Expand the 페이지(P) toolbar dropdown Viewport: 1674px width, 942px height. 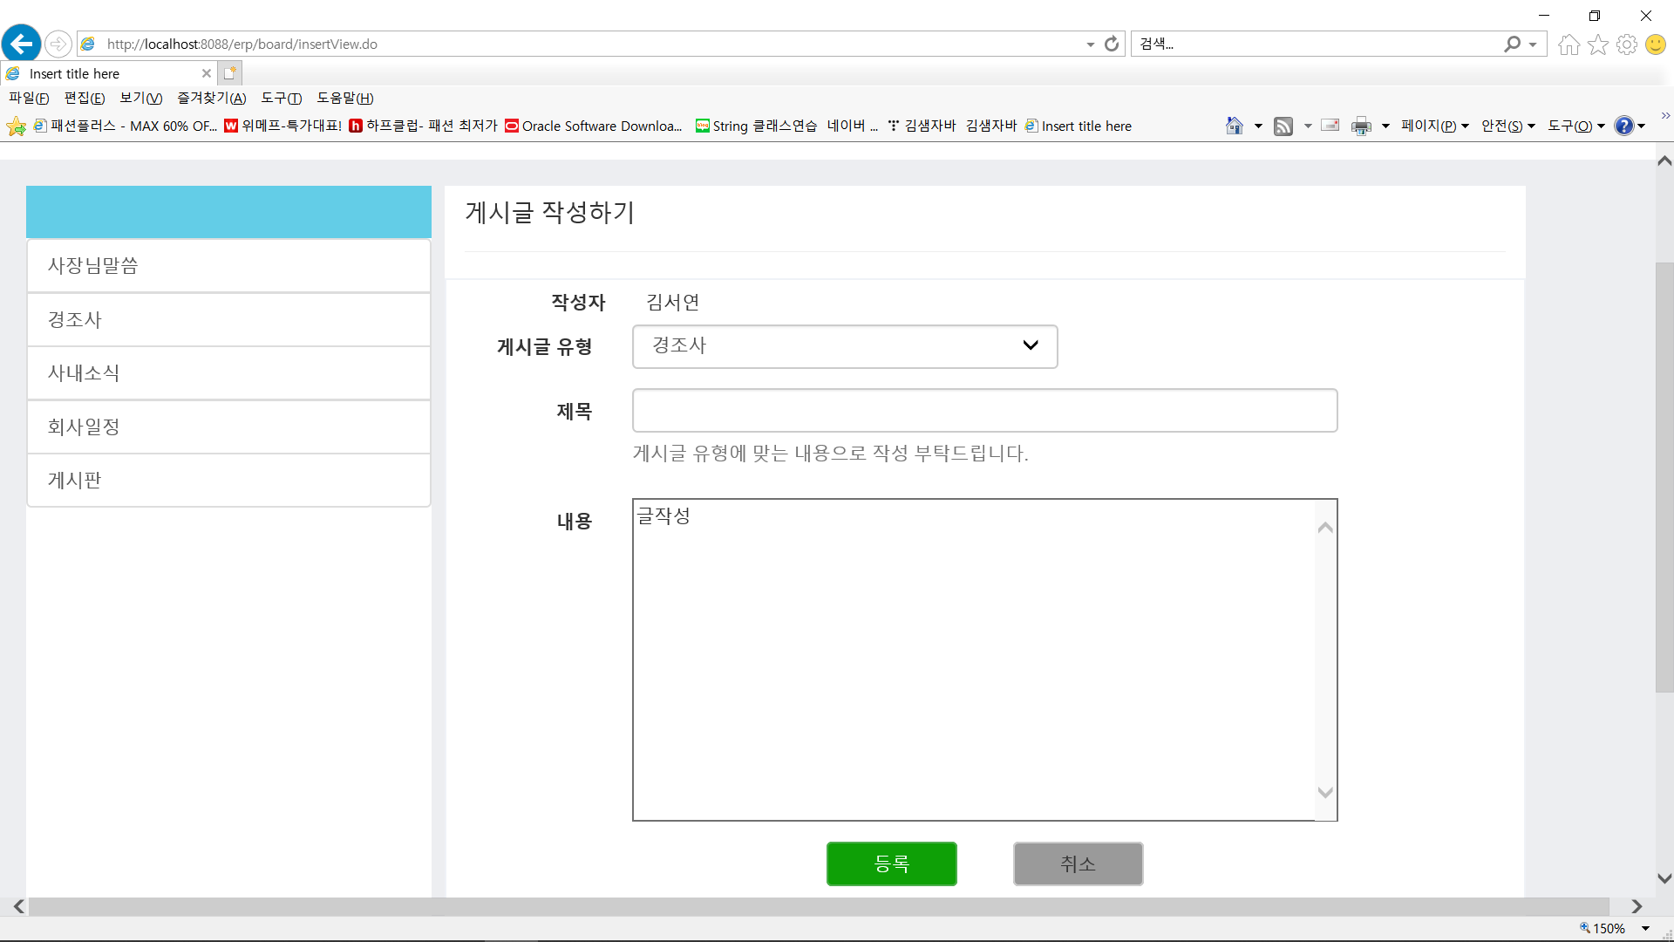point(1435,126)
